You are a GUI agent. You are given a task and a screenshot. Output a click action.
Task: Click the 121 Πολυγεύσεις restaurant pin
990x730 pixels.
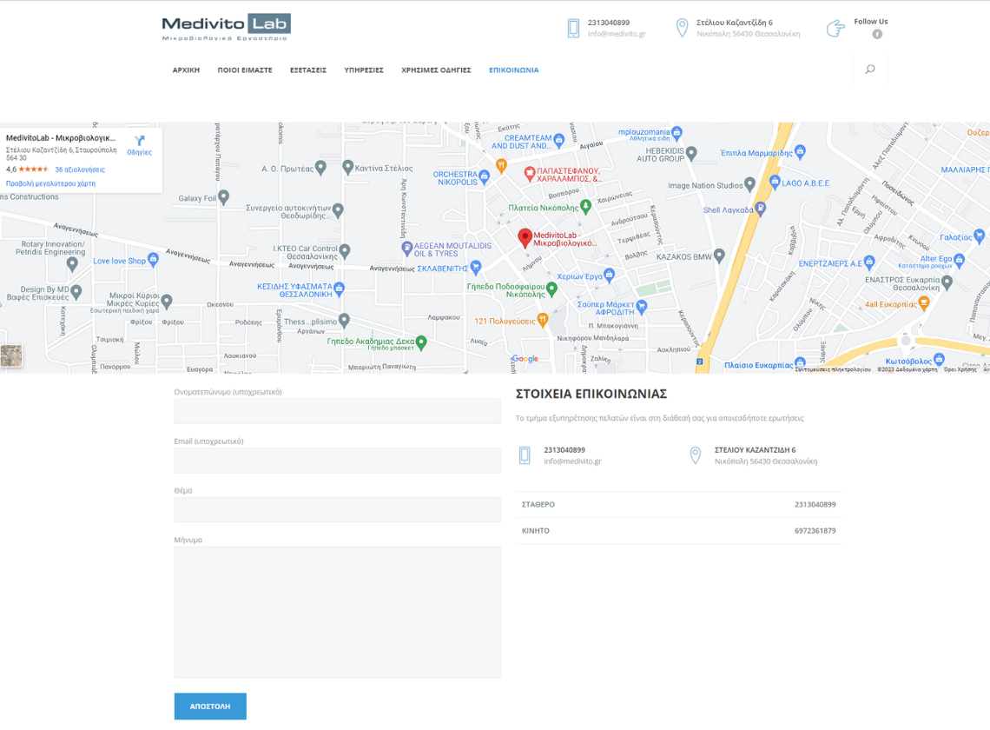pyautogui.click(x=542, y=319)
